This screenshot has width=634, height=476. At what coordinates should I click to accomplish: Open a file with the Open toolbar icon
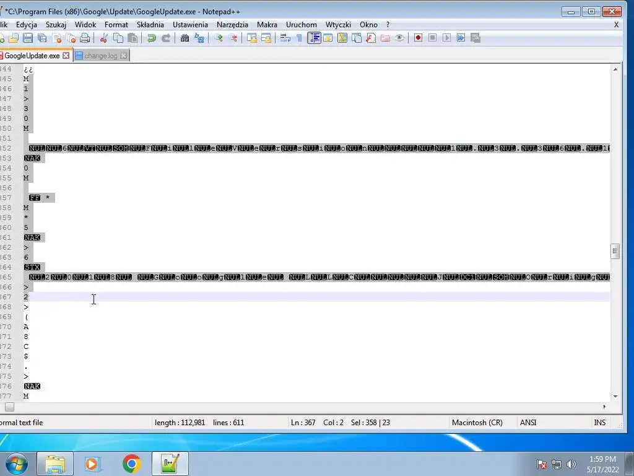(x=14, y=38)
